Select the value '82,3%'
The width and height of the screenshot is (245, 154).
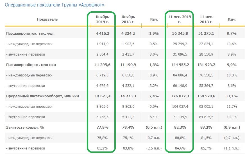[180, 127]
